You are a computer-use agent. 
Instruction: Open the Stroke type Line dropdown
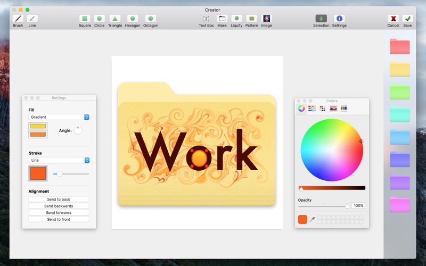click(59, 160)
